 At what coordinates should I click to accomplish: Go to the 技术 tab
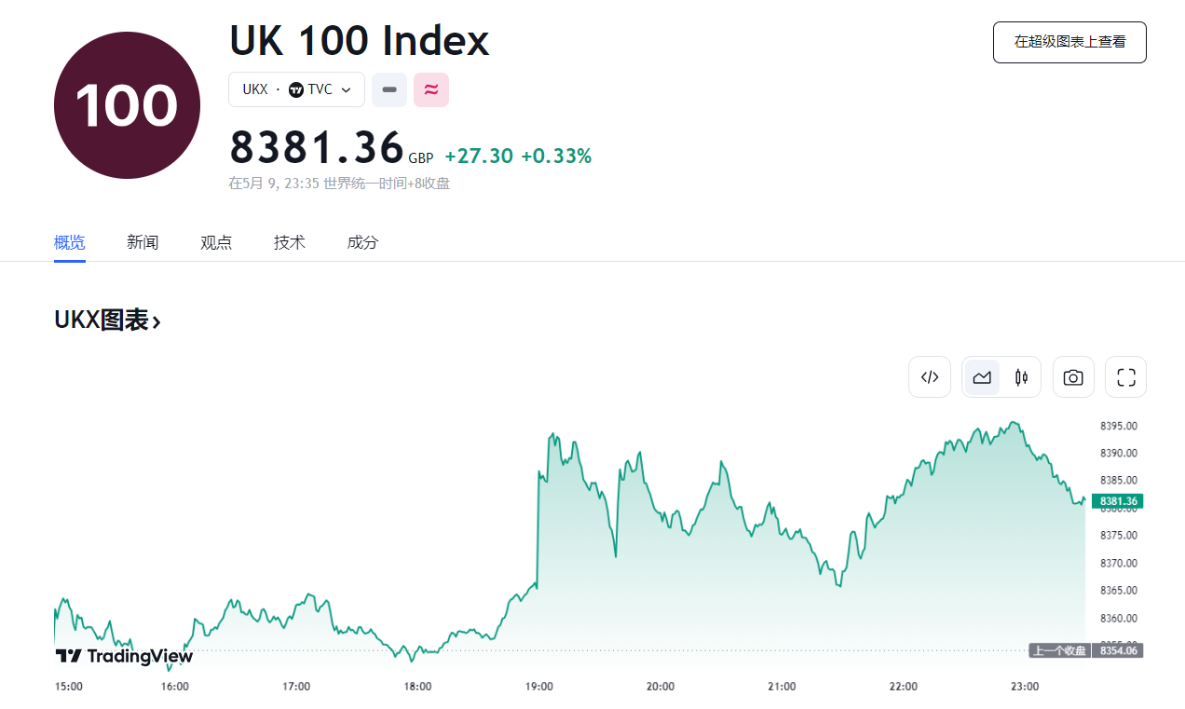click(290, 242)
